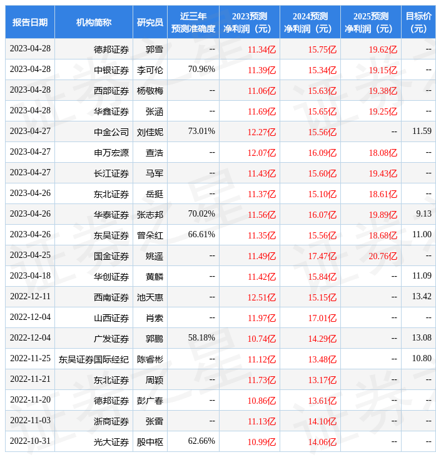Select the 山西证券 cell
Image resolution: width=436 pixels, height=457 pixels.
[x=111, y=318]
